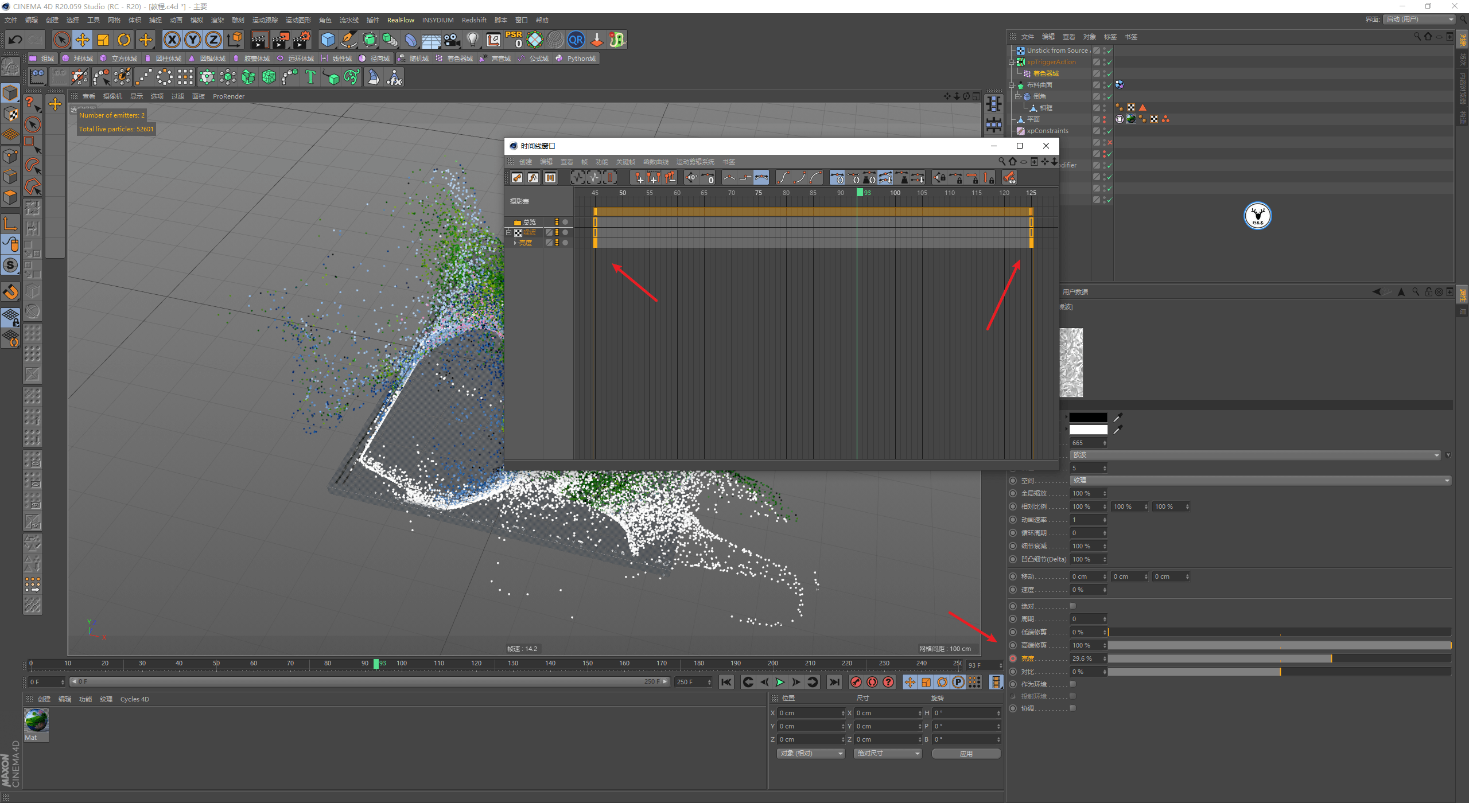Click the light bulb Light icon
Image resolution: width=1469 pixels, height=803 pixels.
tap(472, 40)
